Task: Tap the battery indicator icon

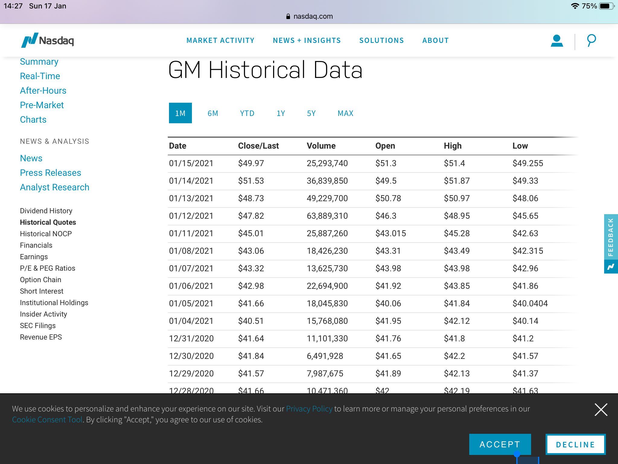Action: [x=607, y=6]
